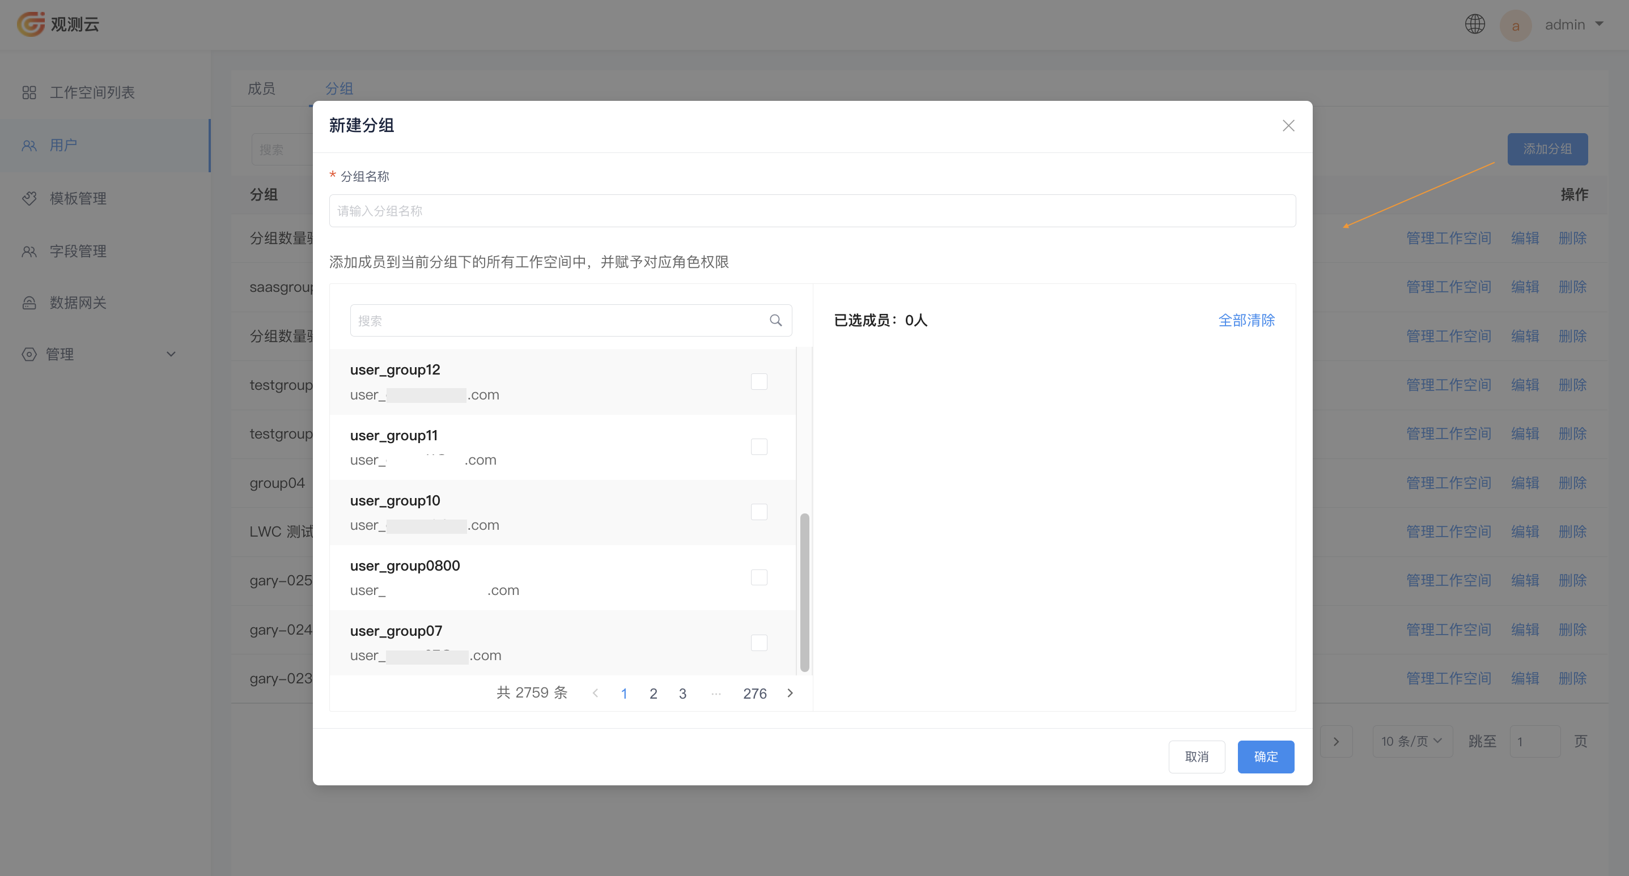Focus the member search box in dialog

tap(570, 321)
